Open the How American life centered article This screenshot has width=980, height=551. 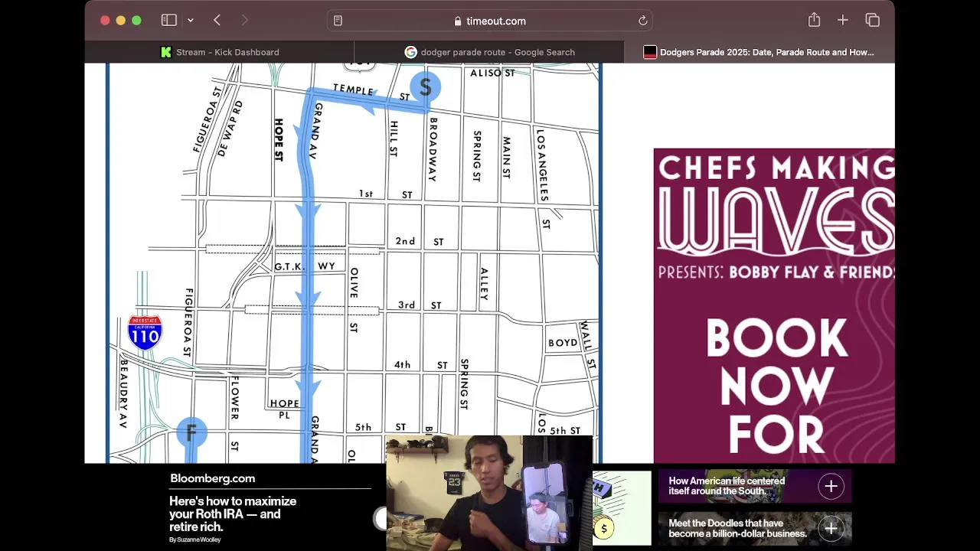click(727, 486)
